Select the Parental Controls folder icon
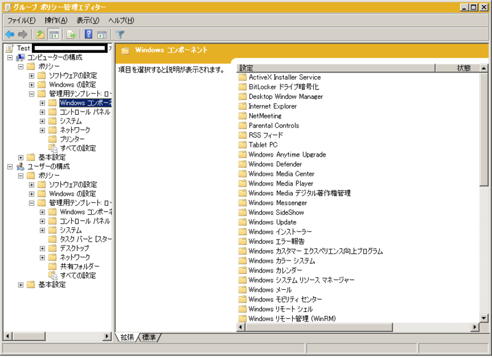492x358 pixels. coord(242,126)
